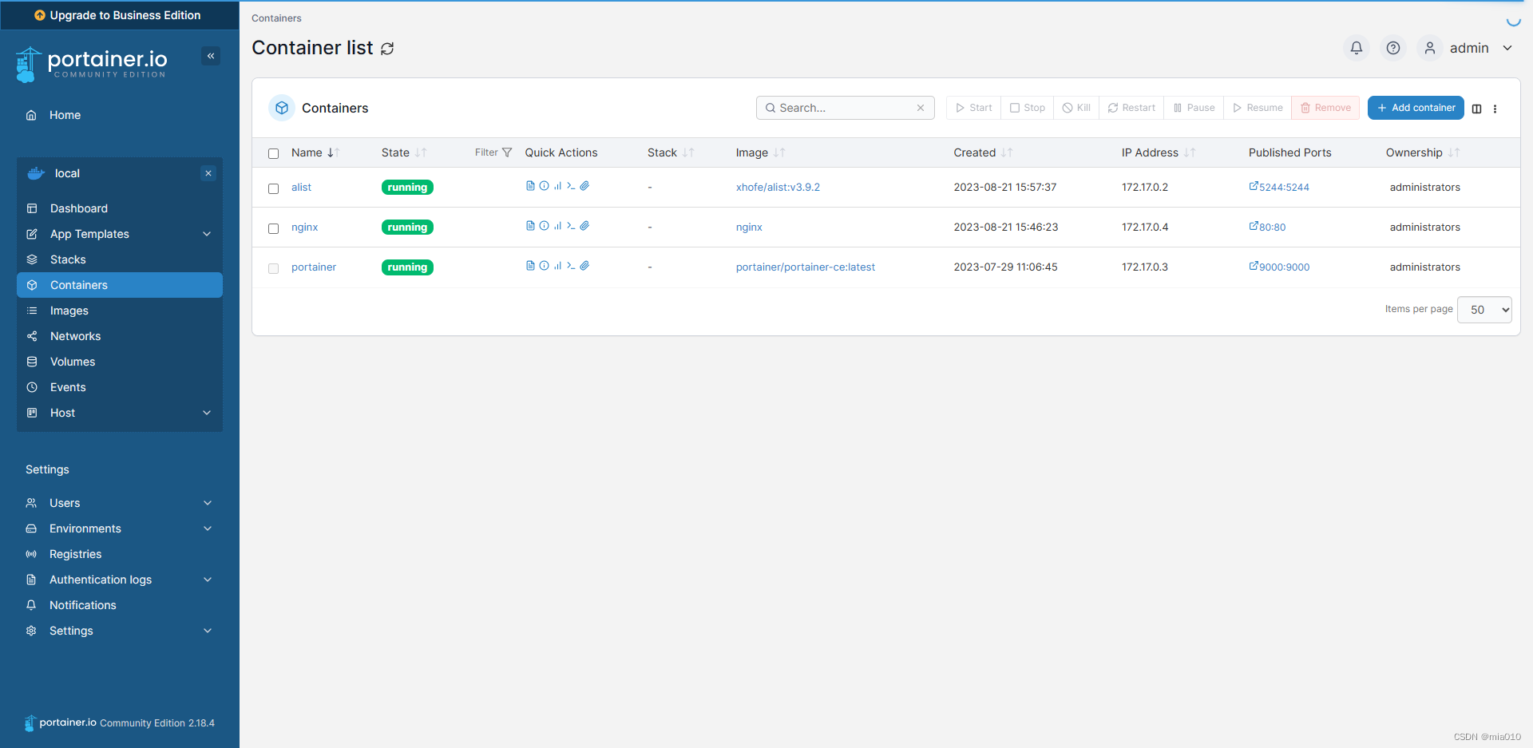Open the help question mark icon

pyautogui.click(x=1393, y=48)
